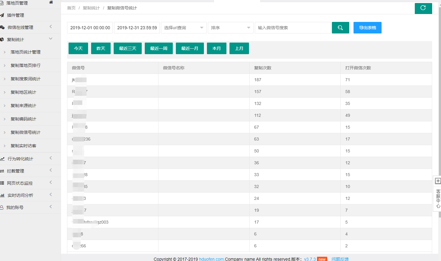Viewport: 441px width, 261px height.
Task: Click the 导出表格 export button
Action: tap(368, 28)
